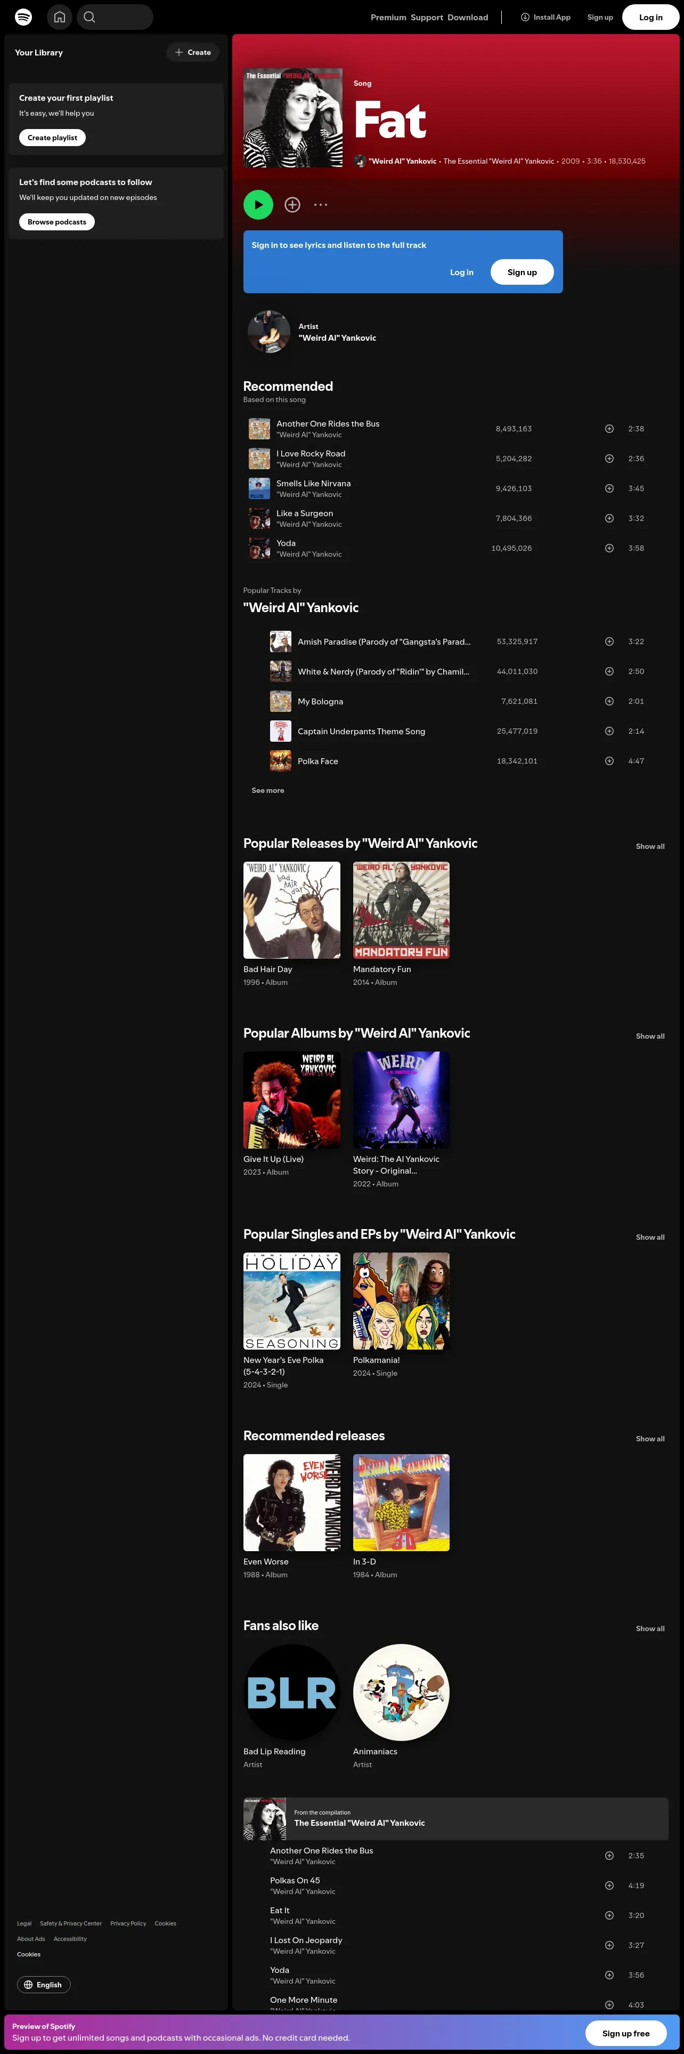Image resolution: width=684 pixels, height=2054 pixels.
Task: Open Bad Lip Reading artist
Action: coord(291,1692)
